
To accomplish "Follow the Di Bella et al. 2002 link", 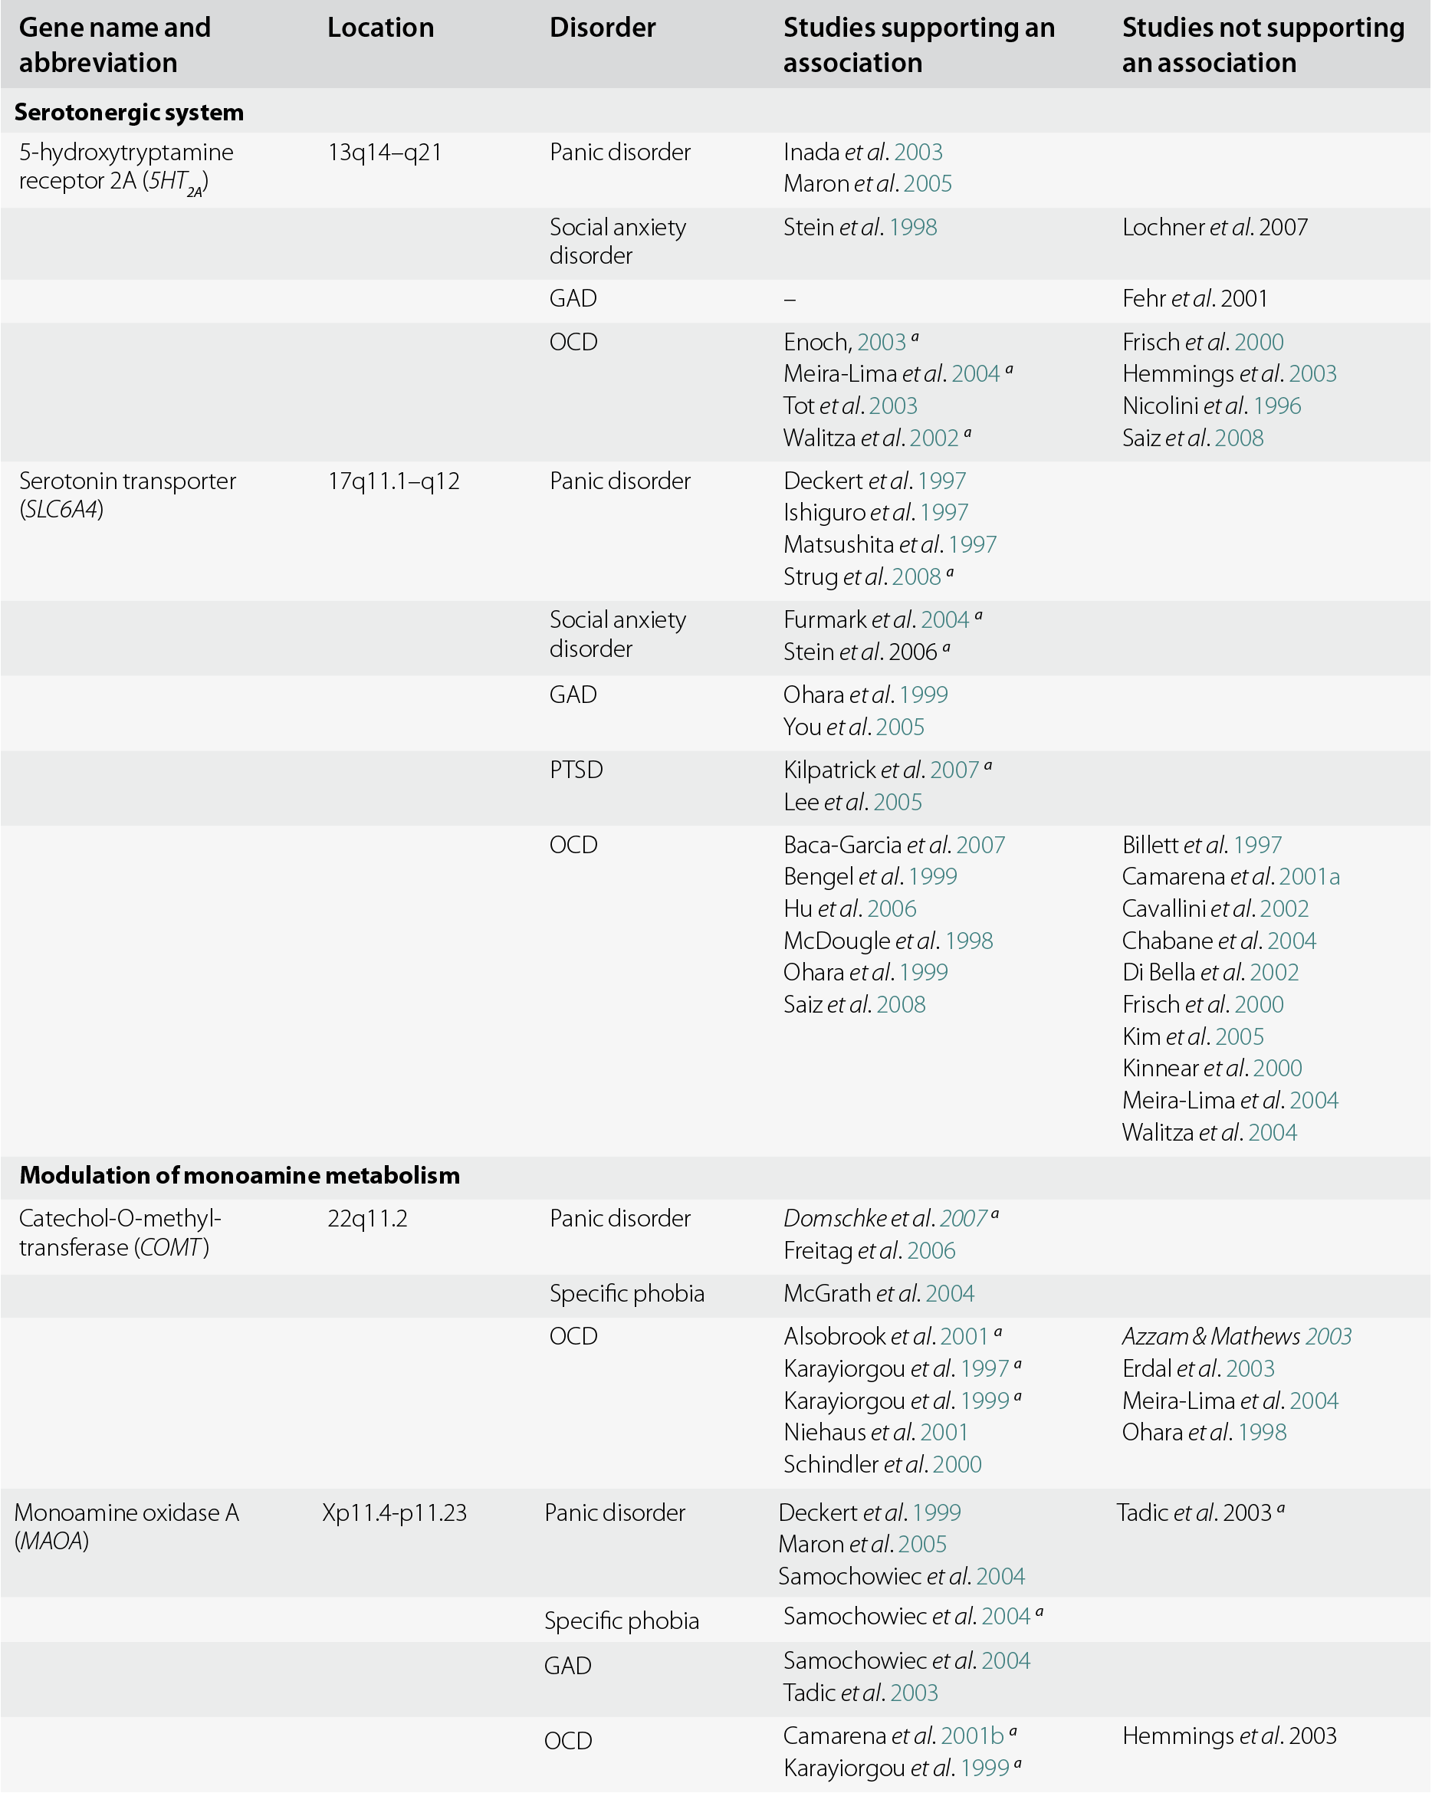I will 1273,973.
